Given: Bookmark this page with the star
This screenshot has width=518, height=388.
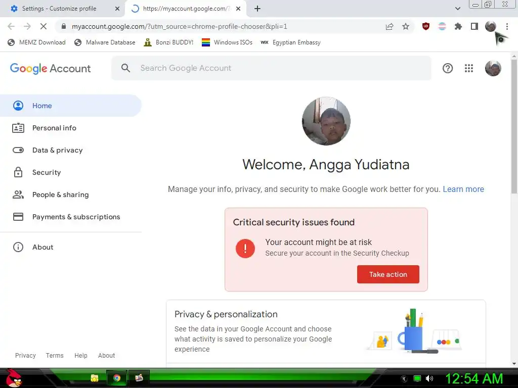Looking at the screenshot, I should point(406,26).
